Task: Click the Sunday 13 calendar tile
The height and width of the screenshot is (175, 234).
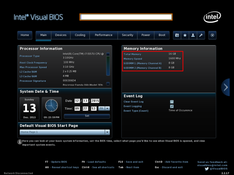Action: coord(30,108)
